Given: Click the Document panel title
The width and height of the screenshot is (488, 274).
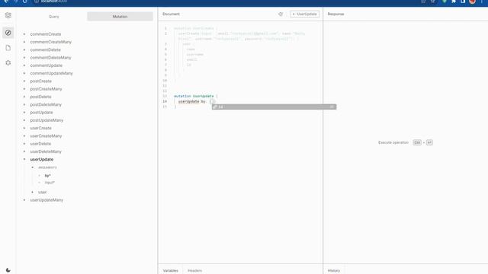Looking at the screenshot, I should [x=171, y=14].
